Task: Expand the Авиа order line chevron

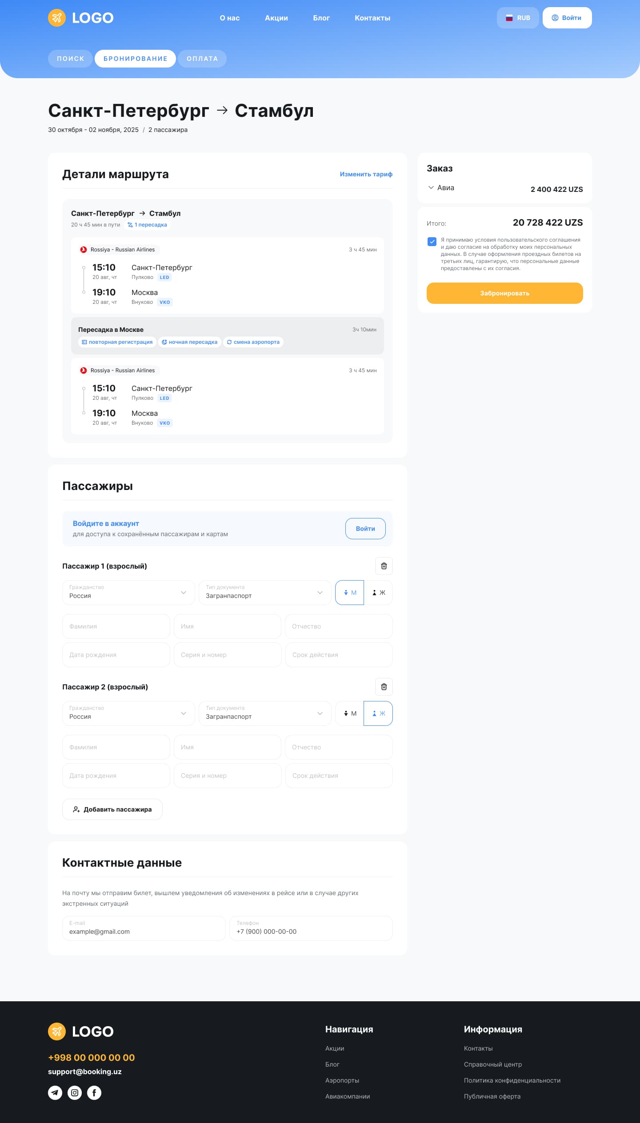Action: [431, 187]
